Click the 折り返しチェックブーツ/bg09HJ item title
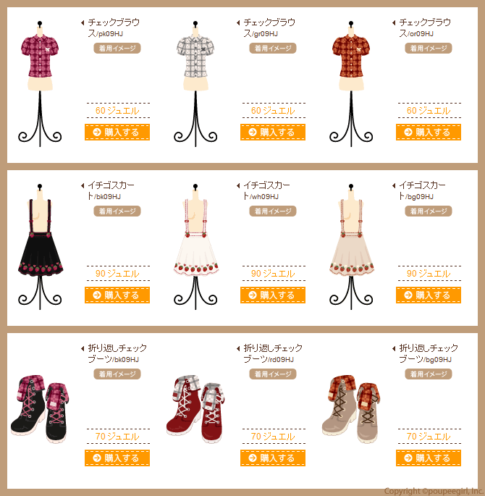 [429, 353]
